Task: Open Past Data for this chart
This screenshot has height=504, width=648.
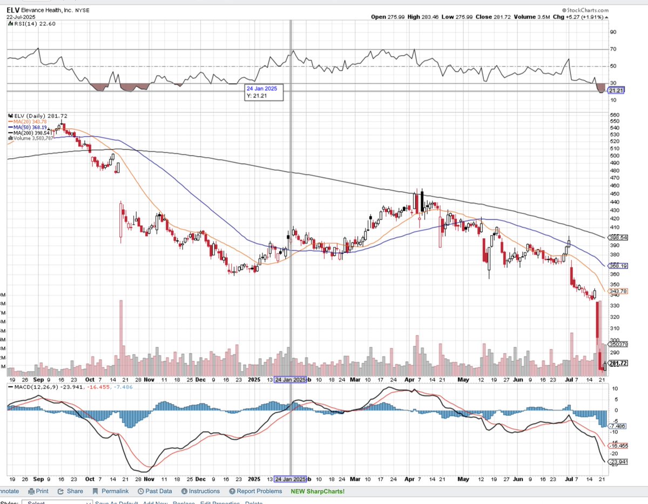Action: 155,491
